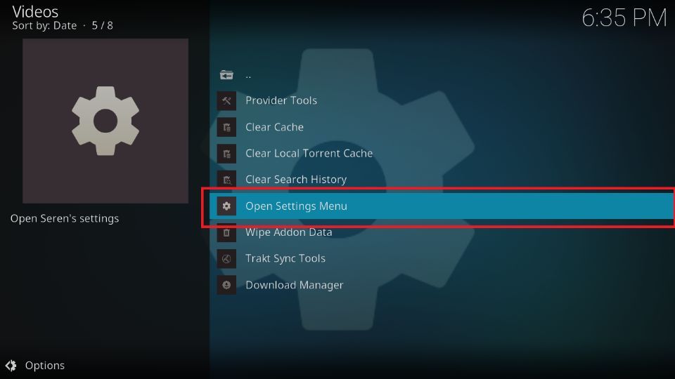Click the Clear Search History icon
The image size is (675, 379).
coord(226,180)
